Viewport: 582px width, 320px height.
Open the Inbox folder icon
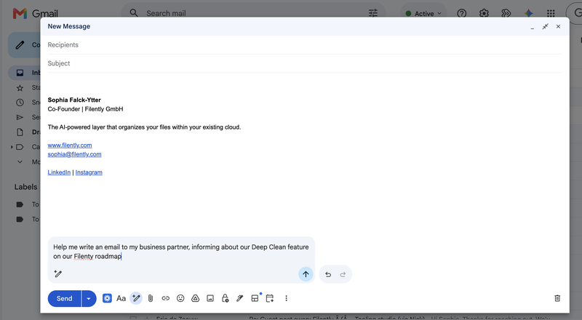(x=20, y=73)
